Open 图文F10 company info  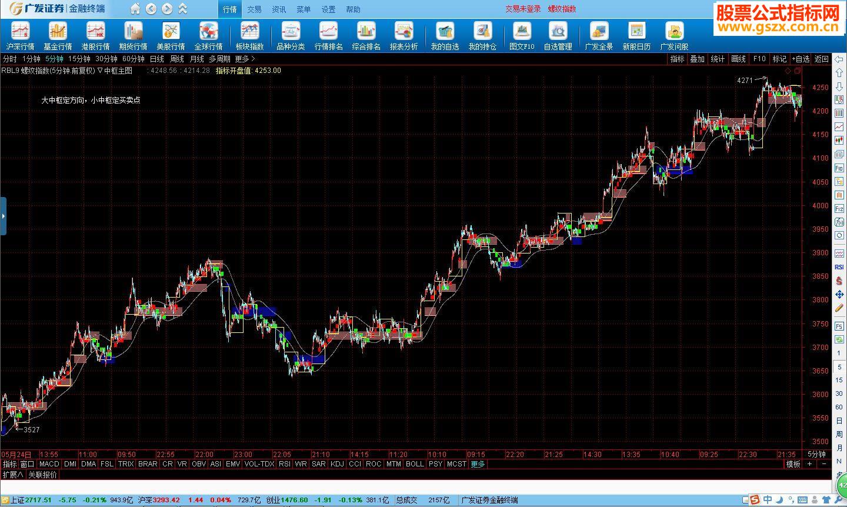click(522, 36)
